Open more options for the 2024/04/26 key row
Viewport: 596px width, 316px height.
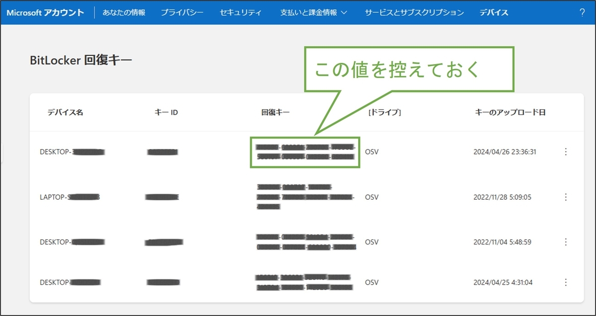click(566, 152)
